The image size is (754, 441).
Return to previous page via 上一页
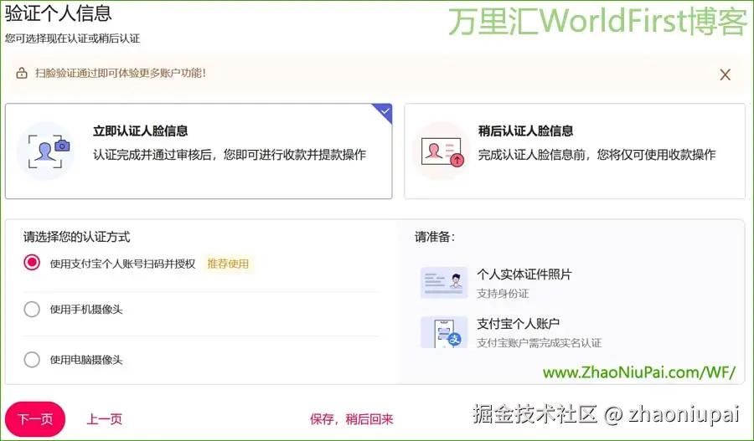(105, 419)
